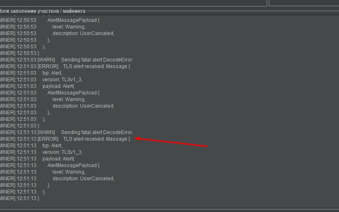The image size is (339, 212).
Task: Select the 12:50:53 'AlertMessagePayload {' log line
Action: pos(50,20)
